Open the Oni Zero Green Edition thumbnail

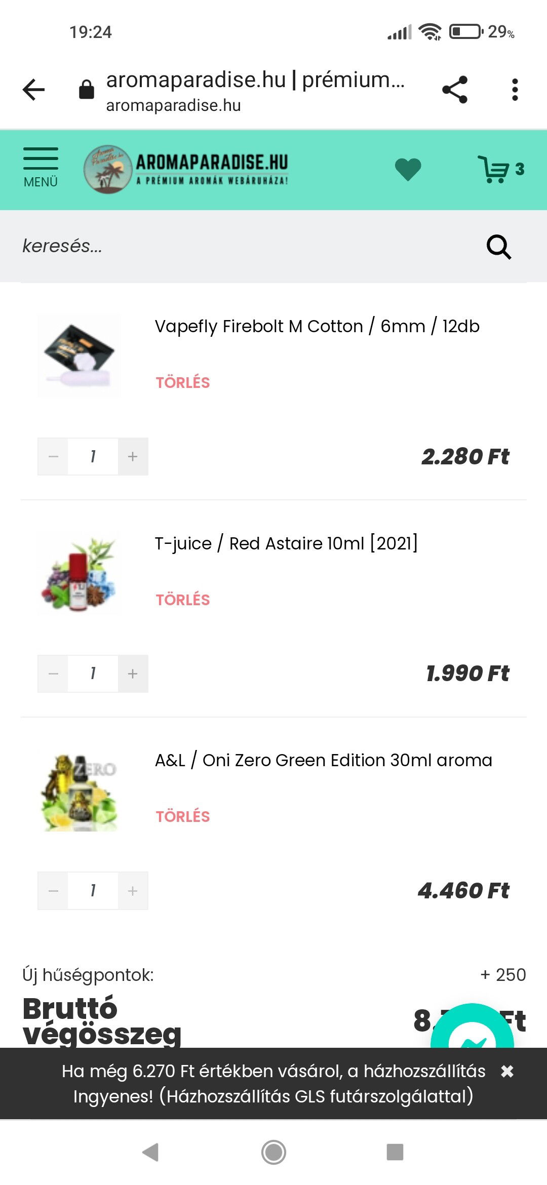(79, 792)
